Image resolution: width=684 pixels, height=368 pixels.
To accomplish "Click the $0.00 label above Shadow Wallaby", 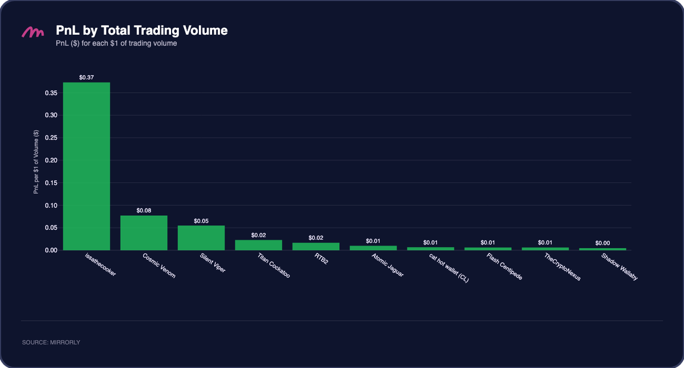I will click(x=602, y=243).
